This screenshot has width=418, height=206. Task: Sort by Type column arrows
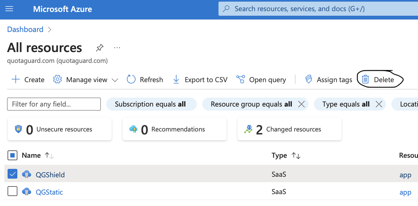tap(296, 156)
